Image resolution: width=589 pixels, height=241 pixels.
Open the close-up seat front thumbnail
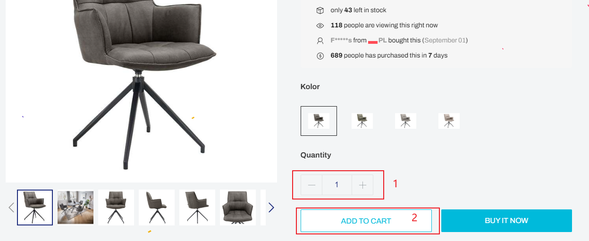click(x=238, y=208)
